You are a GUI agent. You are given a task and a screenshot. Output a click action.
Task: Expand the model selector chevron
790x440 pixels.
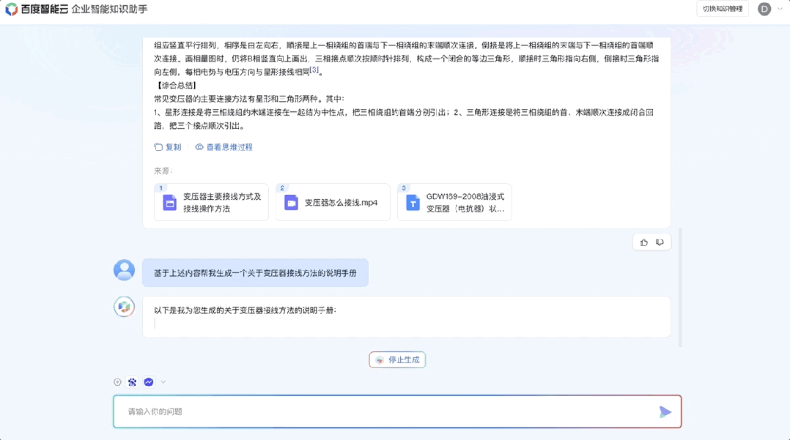(x=163, y=382)
